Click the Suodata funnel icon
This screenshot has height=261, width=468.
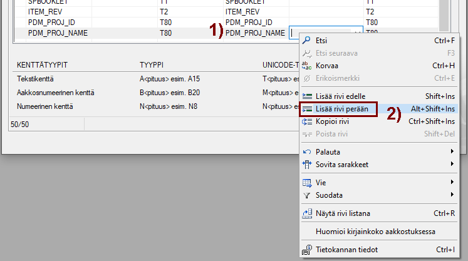click(x=307, y=195)
